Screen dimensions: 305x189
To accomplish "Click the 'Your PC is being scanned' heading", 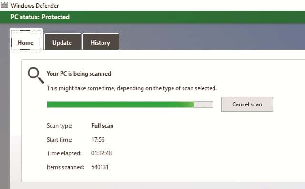I will [x=79, y=74].
